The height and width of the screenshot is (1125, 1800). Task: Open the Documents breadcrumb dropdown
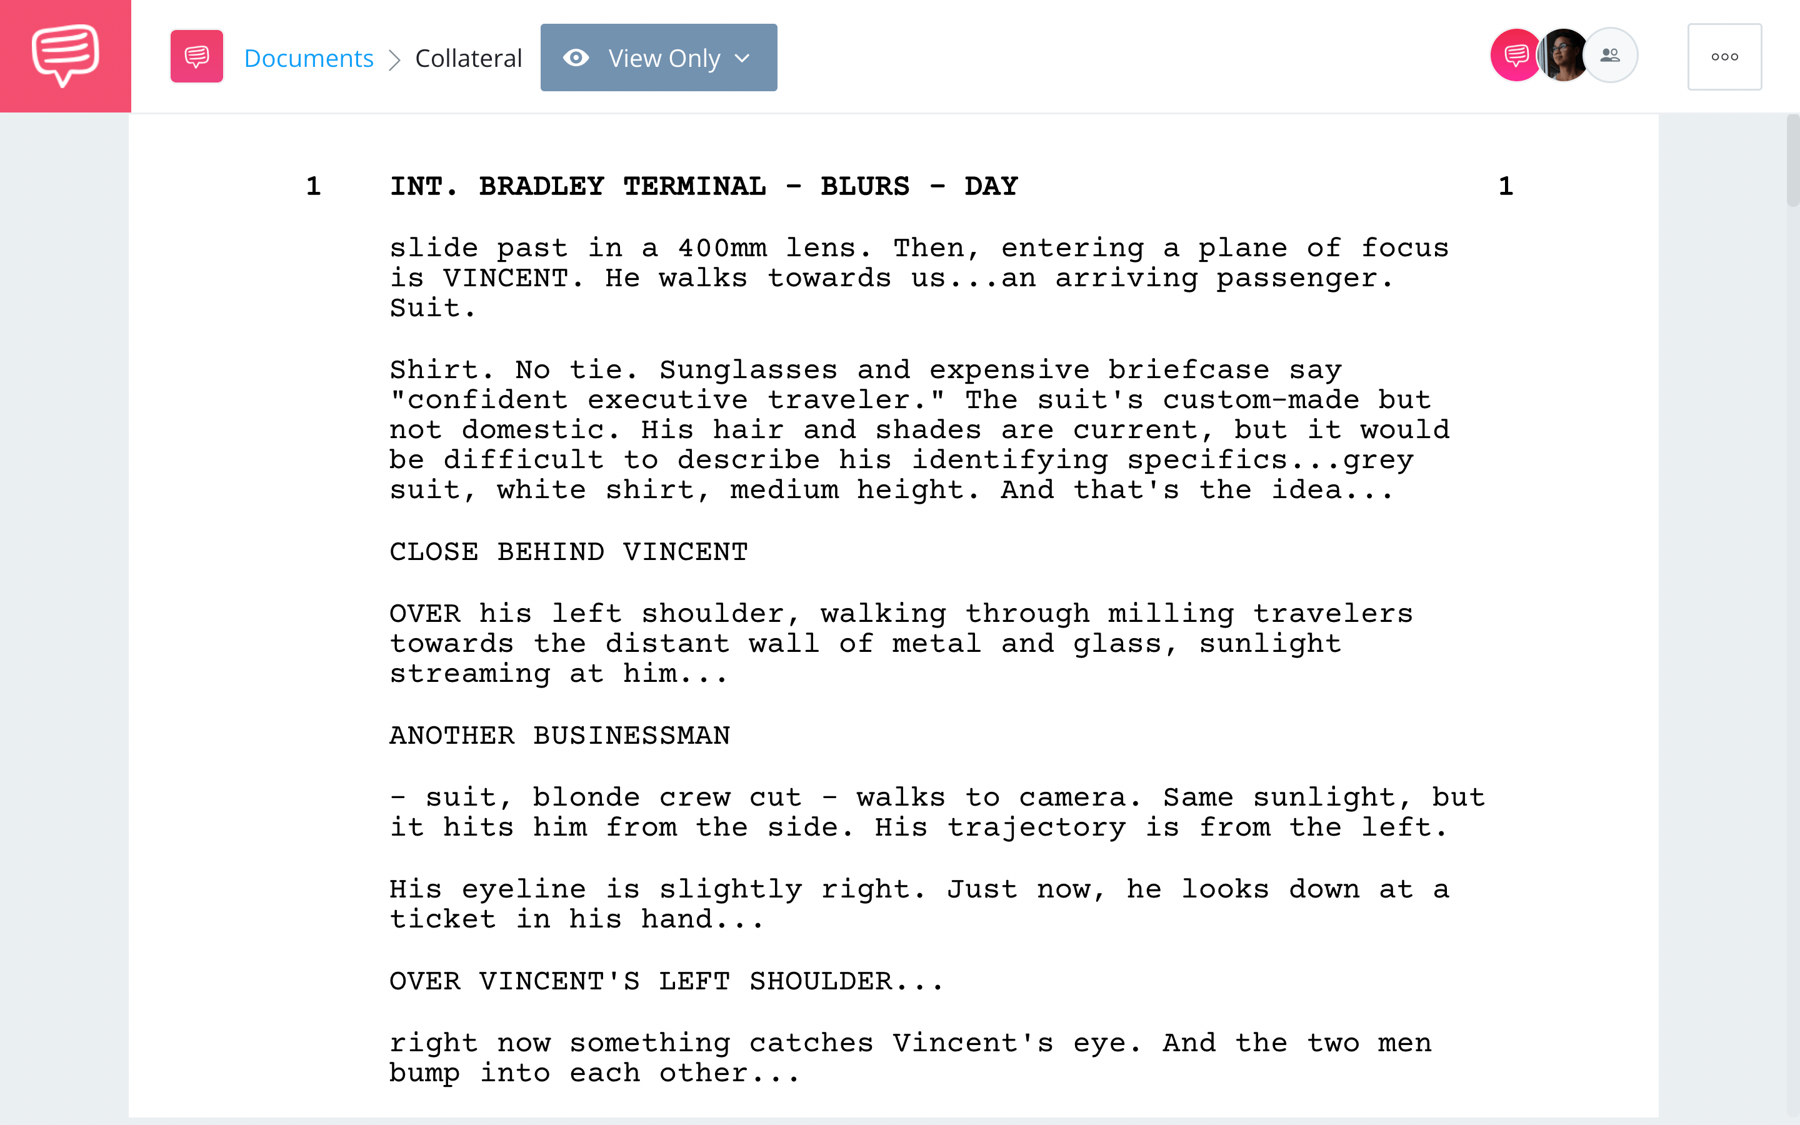pos(306,56)
